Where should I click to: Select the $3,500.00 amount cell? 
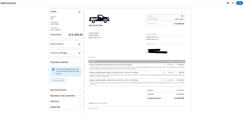[181, 65]
